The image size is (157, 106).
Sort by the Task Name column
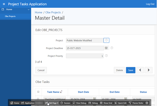pyautogui.click(x=53, y=92)
